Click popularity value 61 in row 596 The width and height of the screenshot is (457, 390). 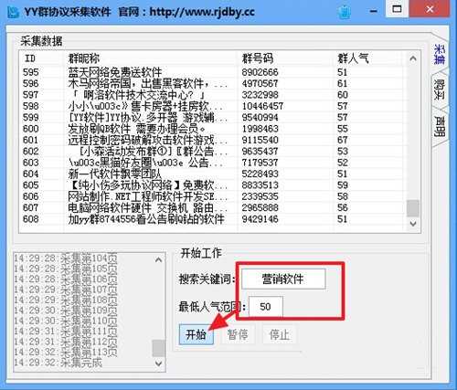point(343,83)
